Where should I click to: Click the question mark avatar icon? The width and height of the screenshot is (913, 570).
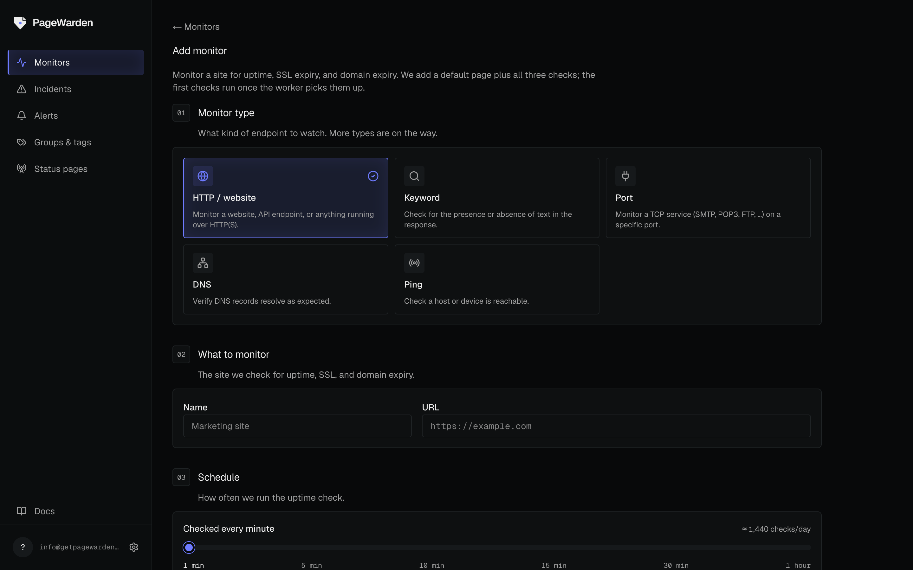pyautogui.click(x=23, y=547)
